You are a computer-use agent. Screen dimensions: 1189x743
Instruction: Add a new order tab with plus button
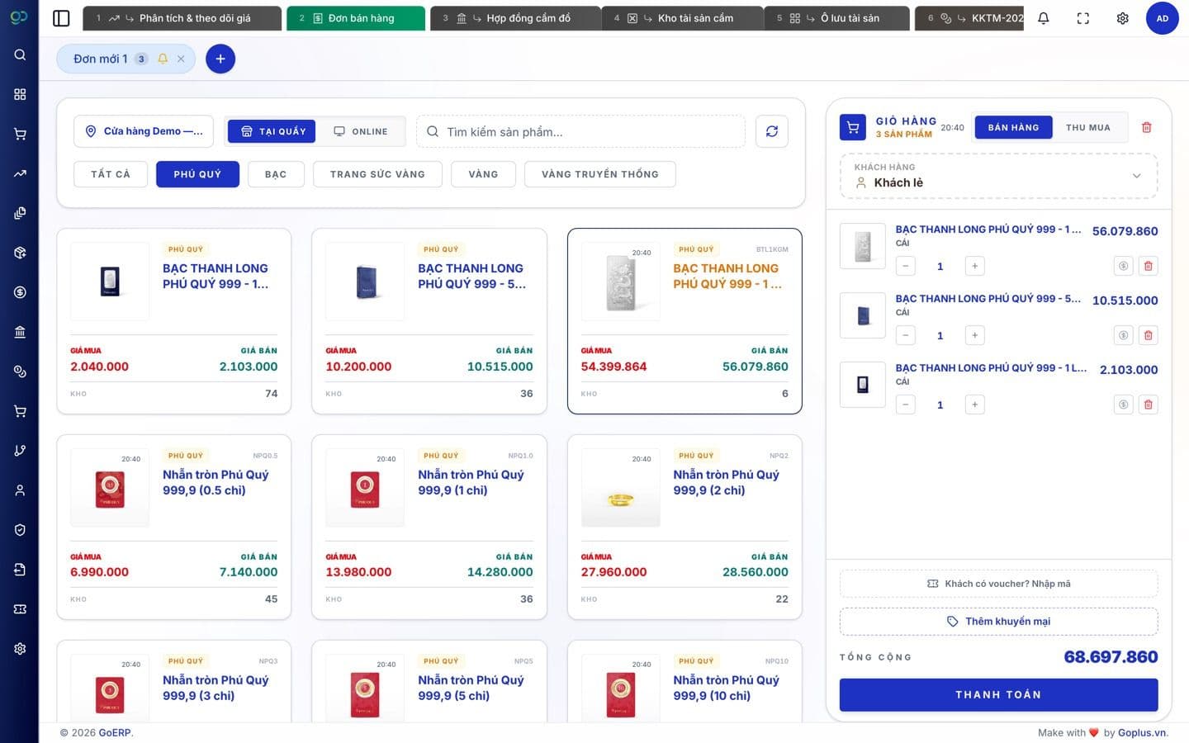(220, 59)
